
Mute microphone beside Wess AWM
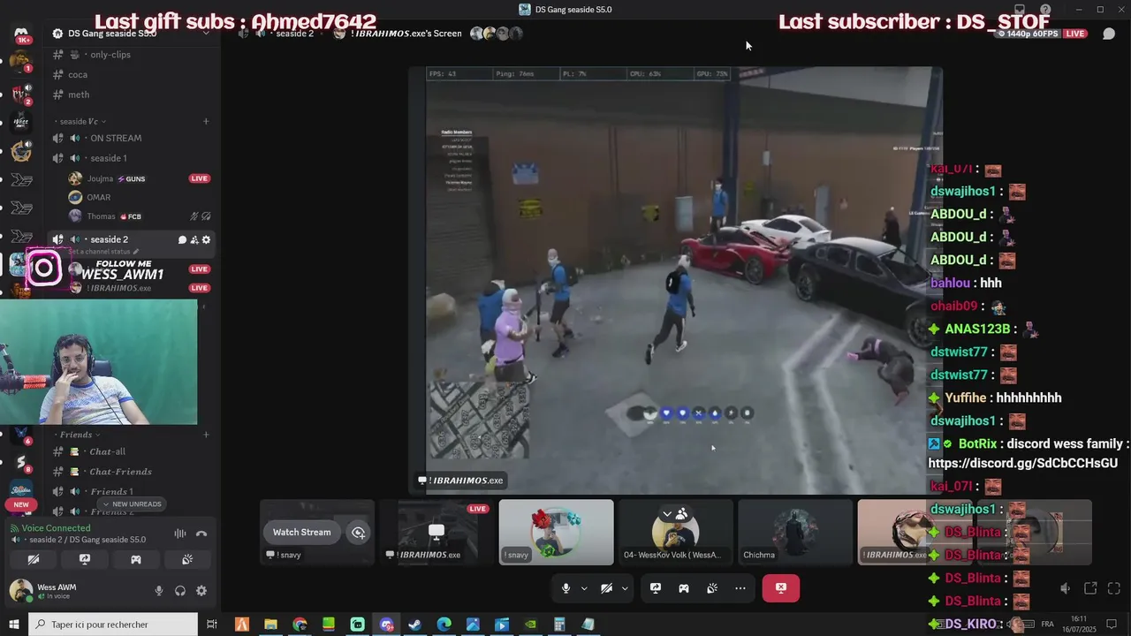click(159, 591)
